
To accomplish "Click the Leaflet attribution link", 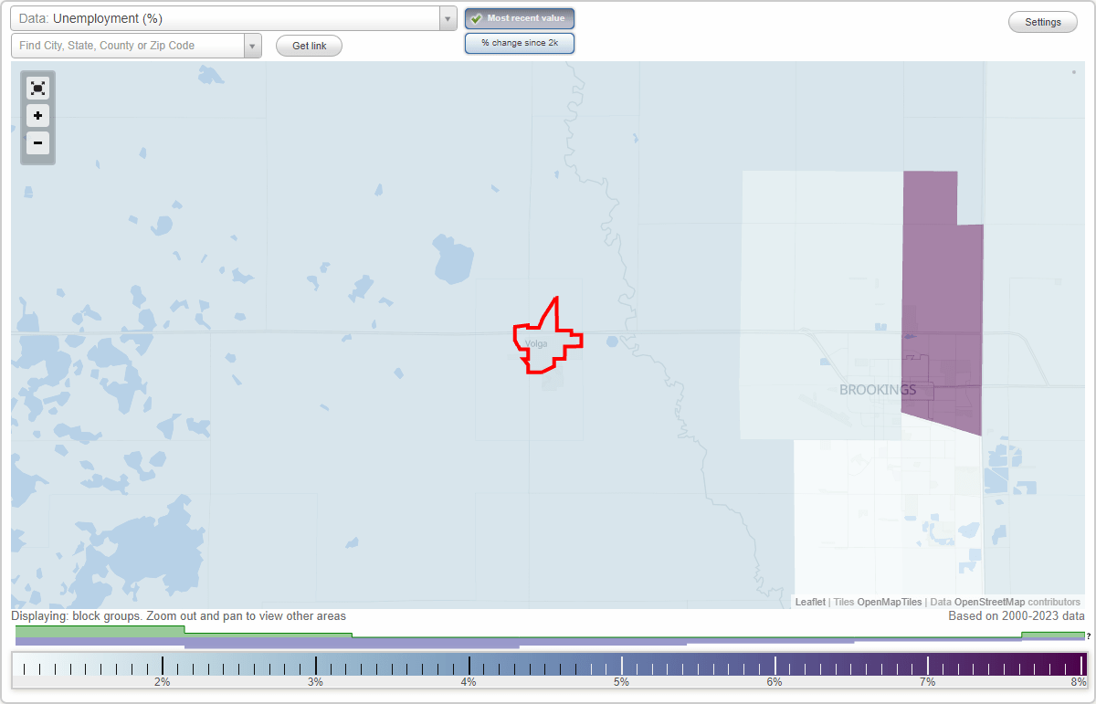I will (809, 602).
